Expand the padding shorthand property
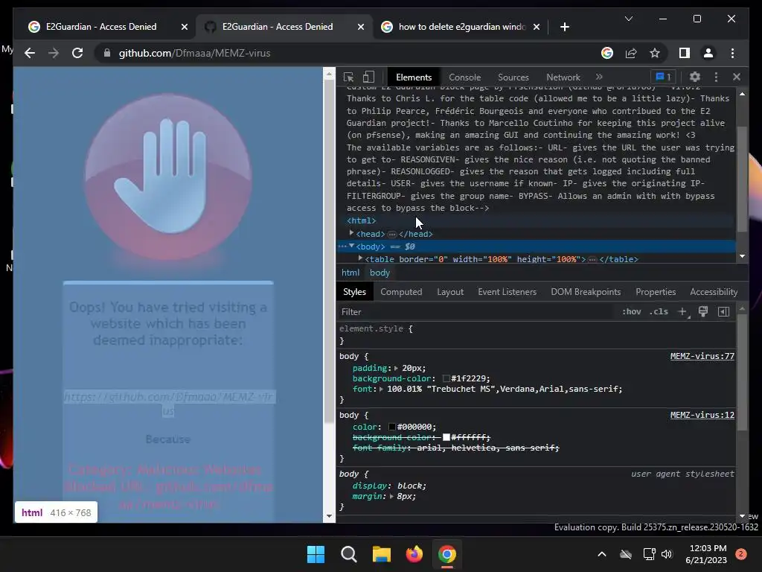This screenshot has height=572, width=762. [396, 368]
